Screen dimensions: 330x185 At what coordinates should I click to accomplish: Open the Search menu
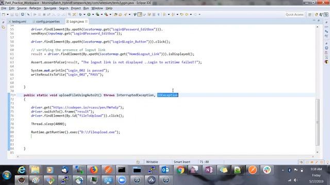(x=64, y=8)
